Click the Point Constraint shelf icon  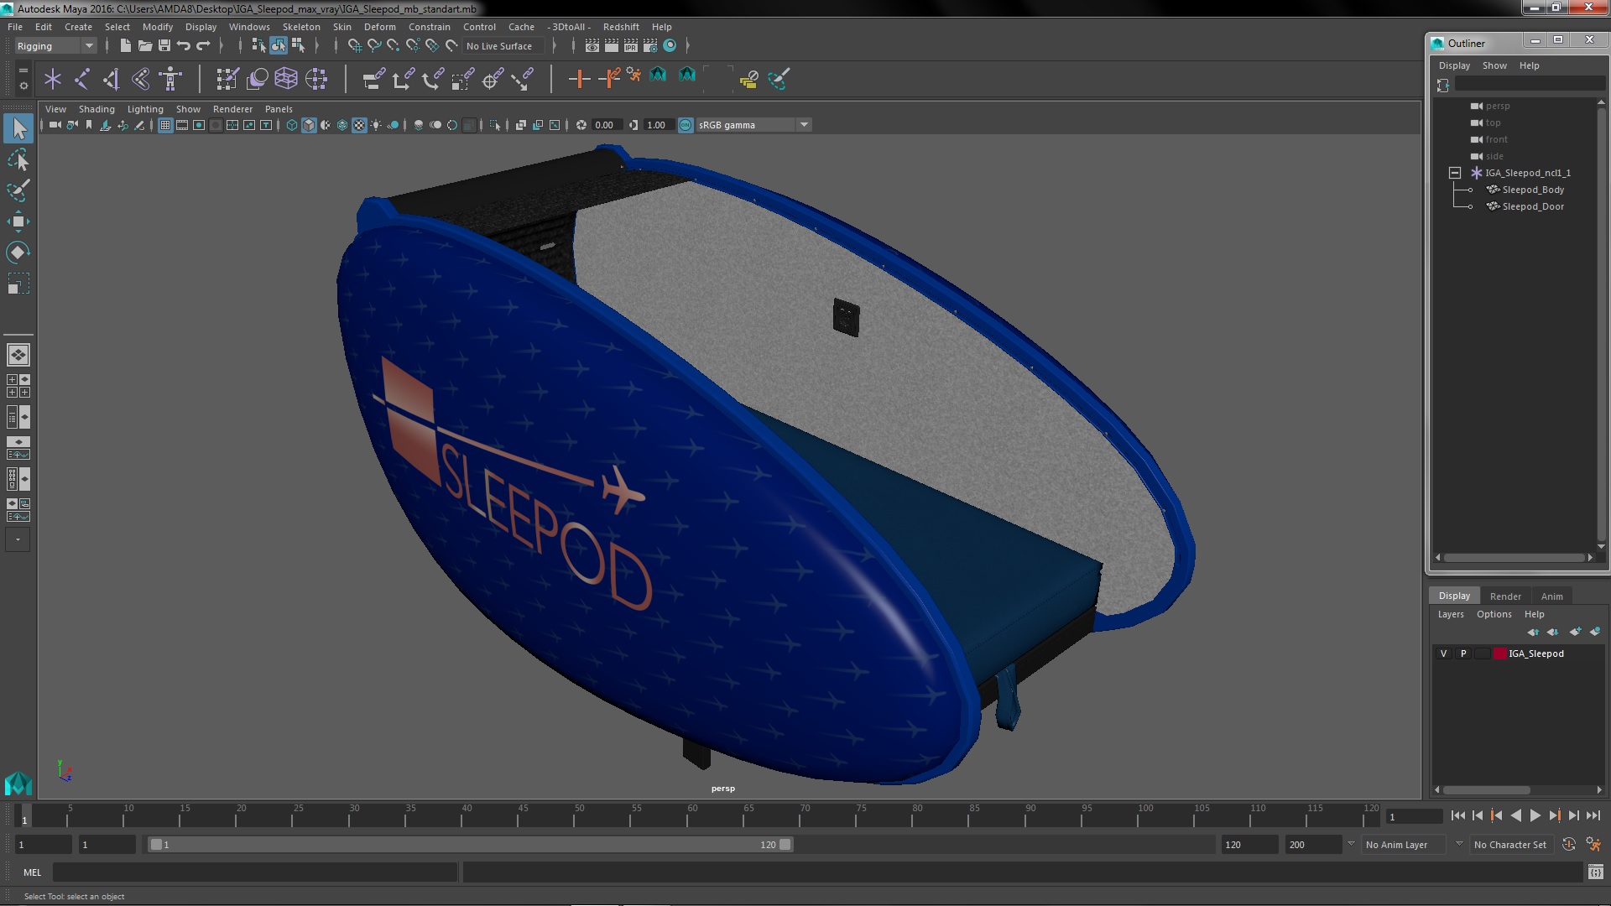click(x=403, y=79)
